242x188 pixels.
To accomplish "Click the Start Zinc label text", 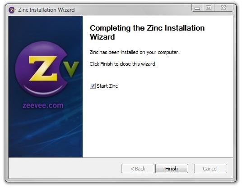I will tap(107, 86).
